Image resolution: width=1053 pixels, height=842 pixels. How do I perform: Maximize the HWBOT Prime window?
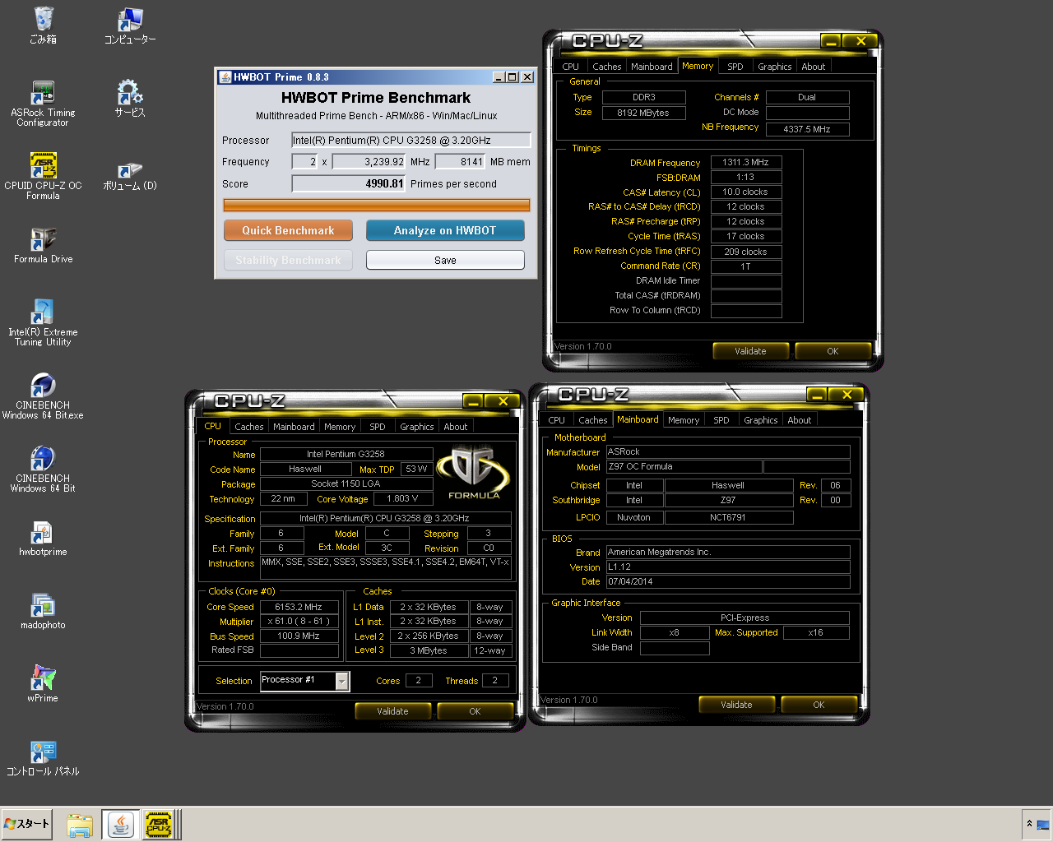click(513, 77)
